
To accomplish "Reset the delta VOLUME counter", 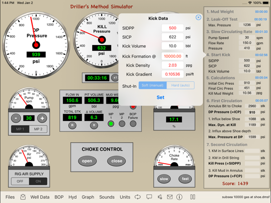I will [94, 126].
